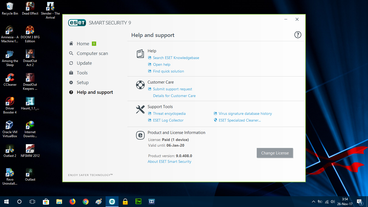Select the Haunt_1.1 desktop icon
This screenshot has height=207, width=368.
[30, 103]
